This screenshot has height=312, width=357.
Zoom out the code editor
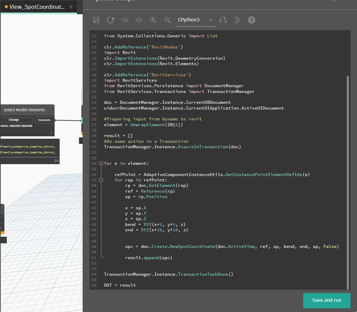(x=167, y=20)
